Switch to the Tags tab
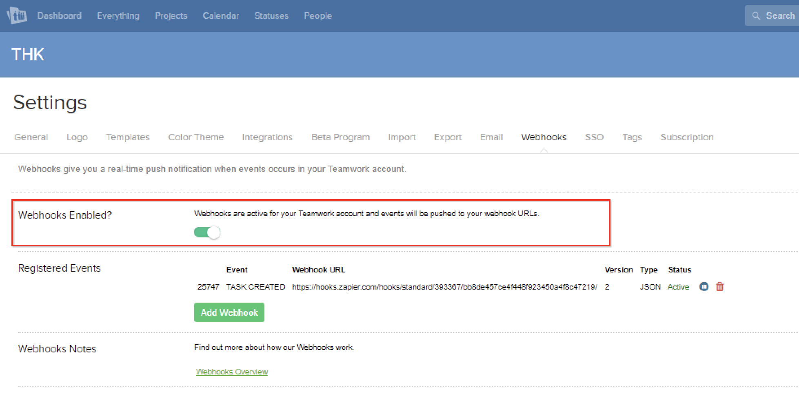Image resolution: width=799 pixels, height=394 pixels. pos(632,137)
